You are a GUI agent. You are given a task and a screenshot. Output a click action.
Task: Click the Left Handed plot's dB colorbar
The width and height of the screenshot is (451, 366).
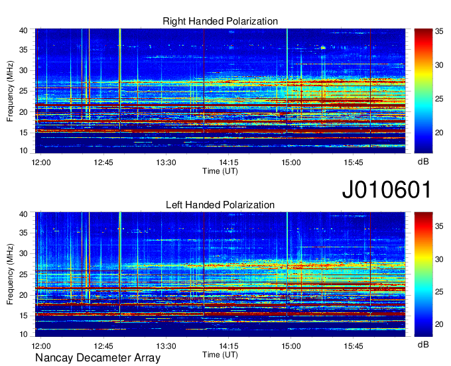[x=423, y=274]
